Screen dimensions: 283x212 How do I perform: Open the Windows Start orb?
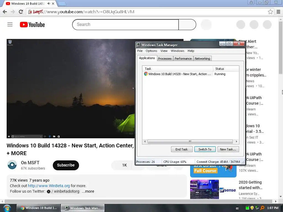(x=7, y=208)
